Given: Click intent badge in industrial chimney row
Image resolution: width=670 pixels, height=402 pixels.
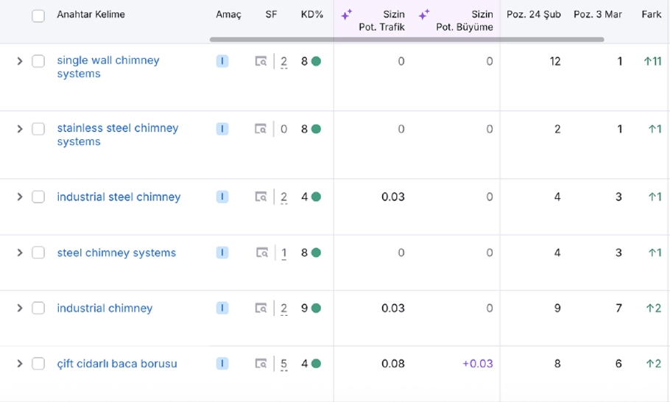Looking at the screenshot, I should tap(222, 308).
